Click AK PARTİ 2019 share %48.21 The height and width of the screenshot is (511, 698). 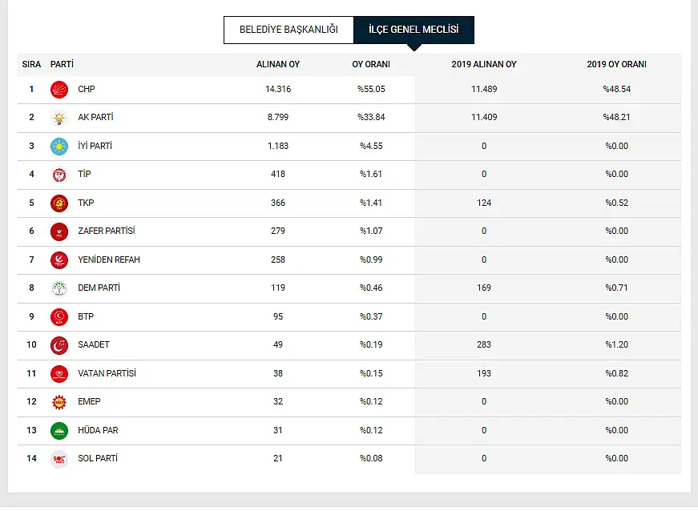pos(616,117)
